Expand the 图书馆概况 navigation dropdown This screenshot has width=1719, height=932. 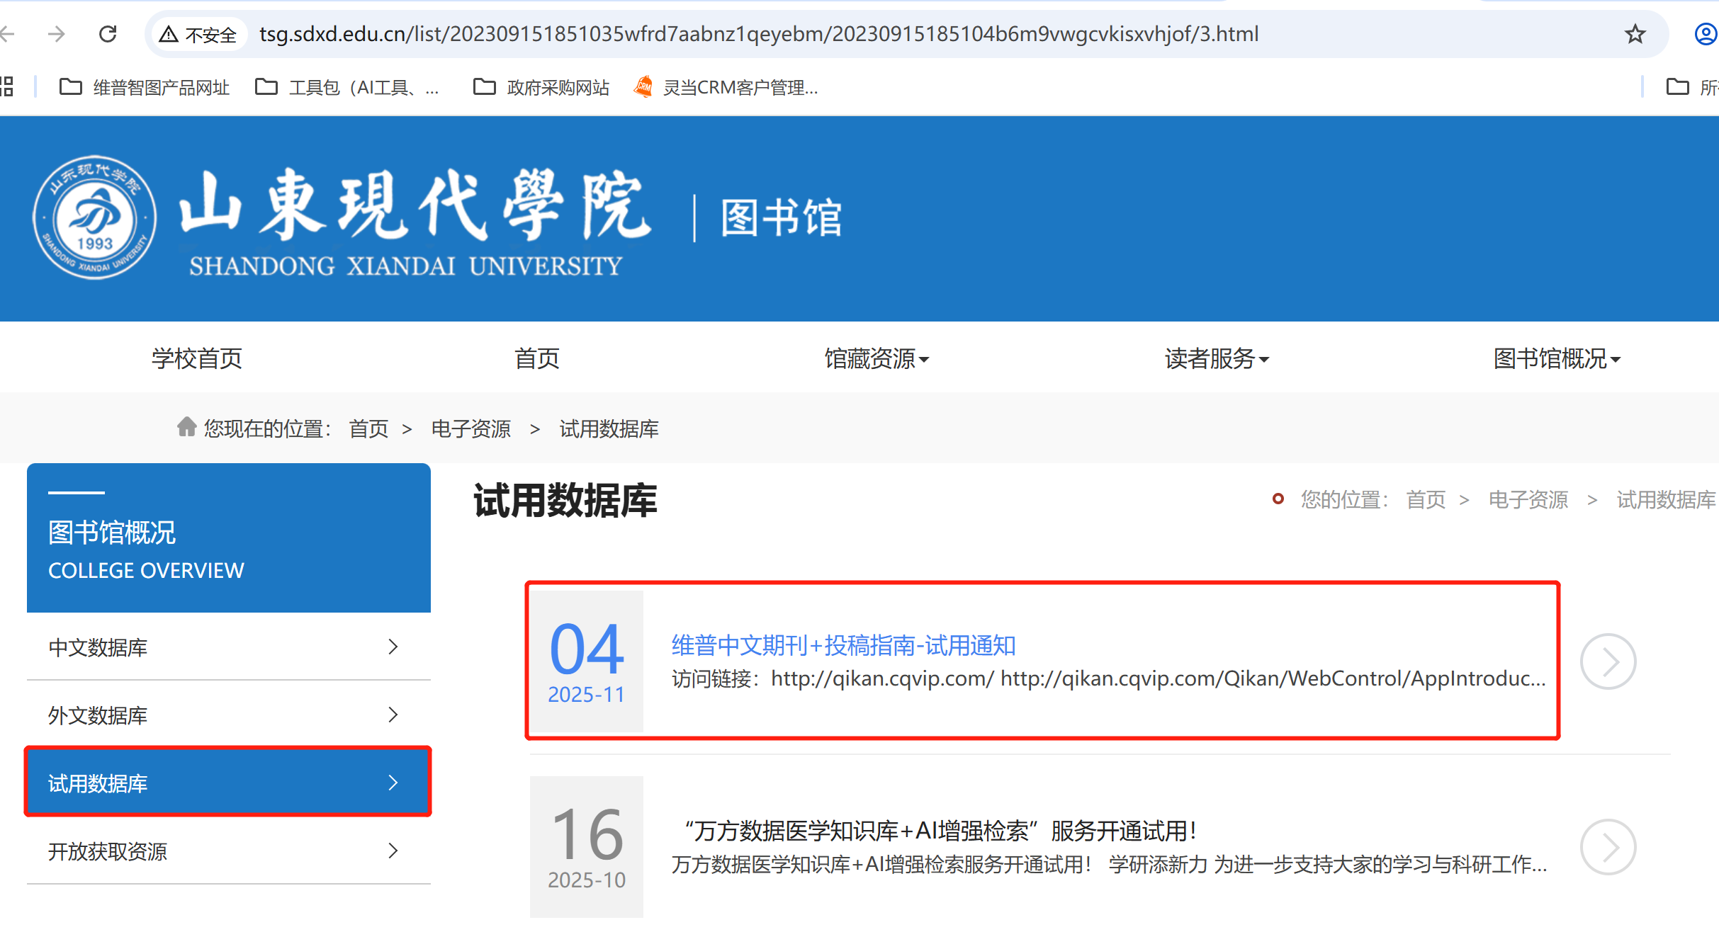(1556, 358)
